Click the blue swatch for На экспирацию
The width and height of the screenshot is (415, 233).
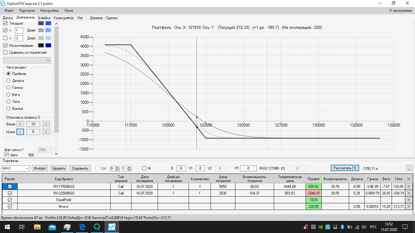pos(48,46)
